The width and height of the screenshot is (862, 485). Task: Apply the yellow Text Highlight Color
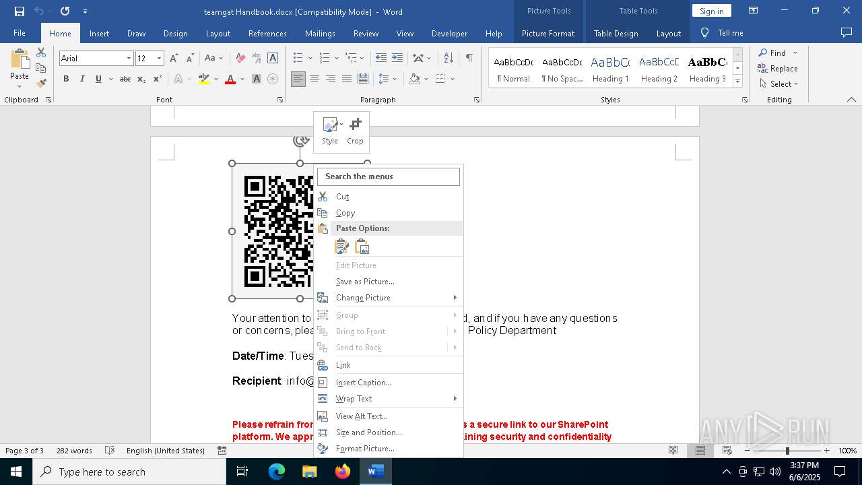[x=204, y=79]
